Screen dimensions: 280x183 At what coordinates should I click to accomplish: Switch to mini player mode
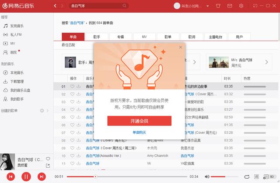[255, 6]
